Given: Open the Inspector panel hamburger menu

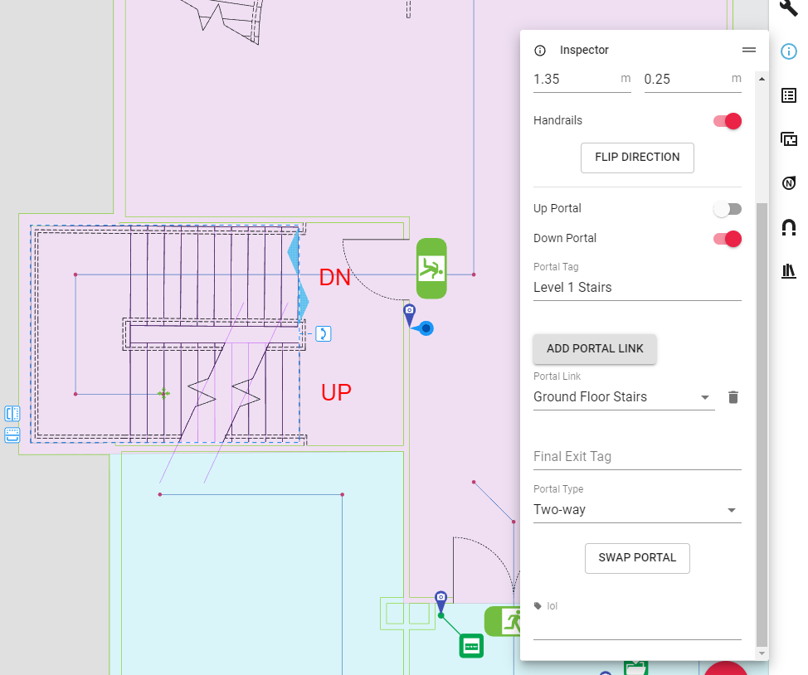Looking at the screenshot, I should pyautogui.click(x=748, y=50).
